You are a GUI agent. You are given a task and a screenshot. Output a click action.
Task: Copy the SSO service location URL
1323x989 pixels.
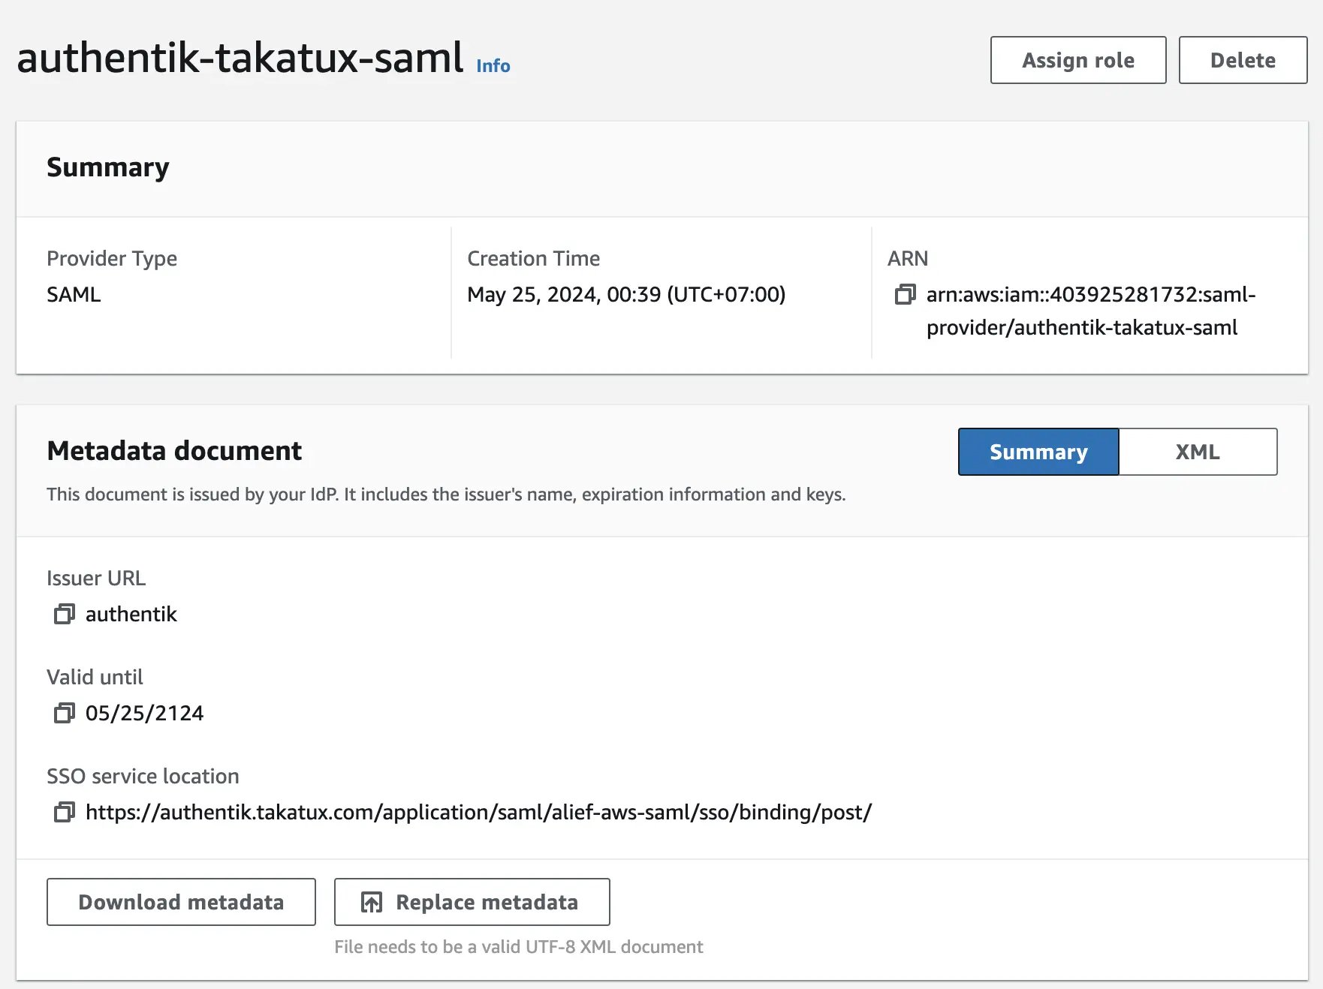pos(65,812)
